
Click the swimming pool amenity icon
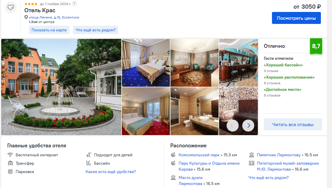click(x=89, y=163)
